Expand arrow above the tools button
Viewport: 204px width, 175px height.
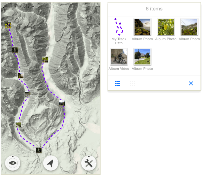click(89, 156)
